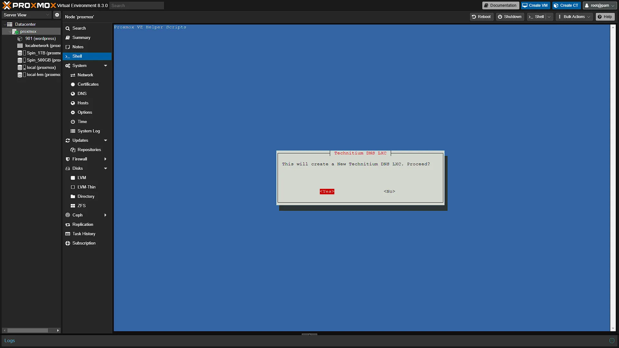Open node Options

tap(87, 112)
